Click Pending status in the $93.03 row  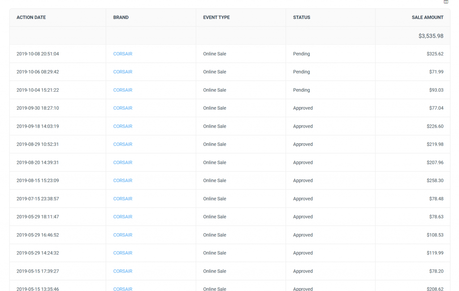point(302,90)
